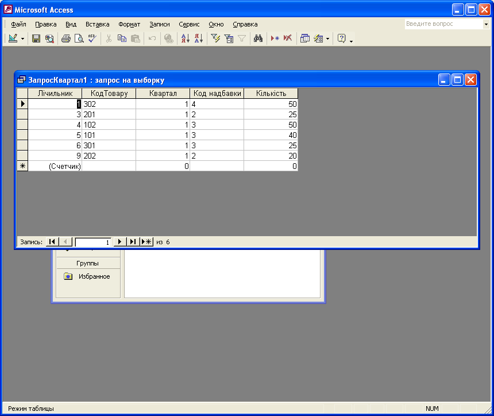494x416 pixels.
Task: Open the New Object dropdown arrow
Action: click(328, 38)
